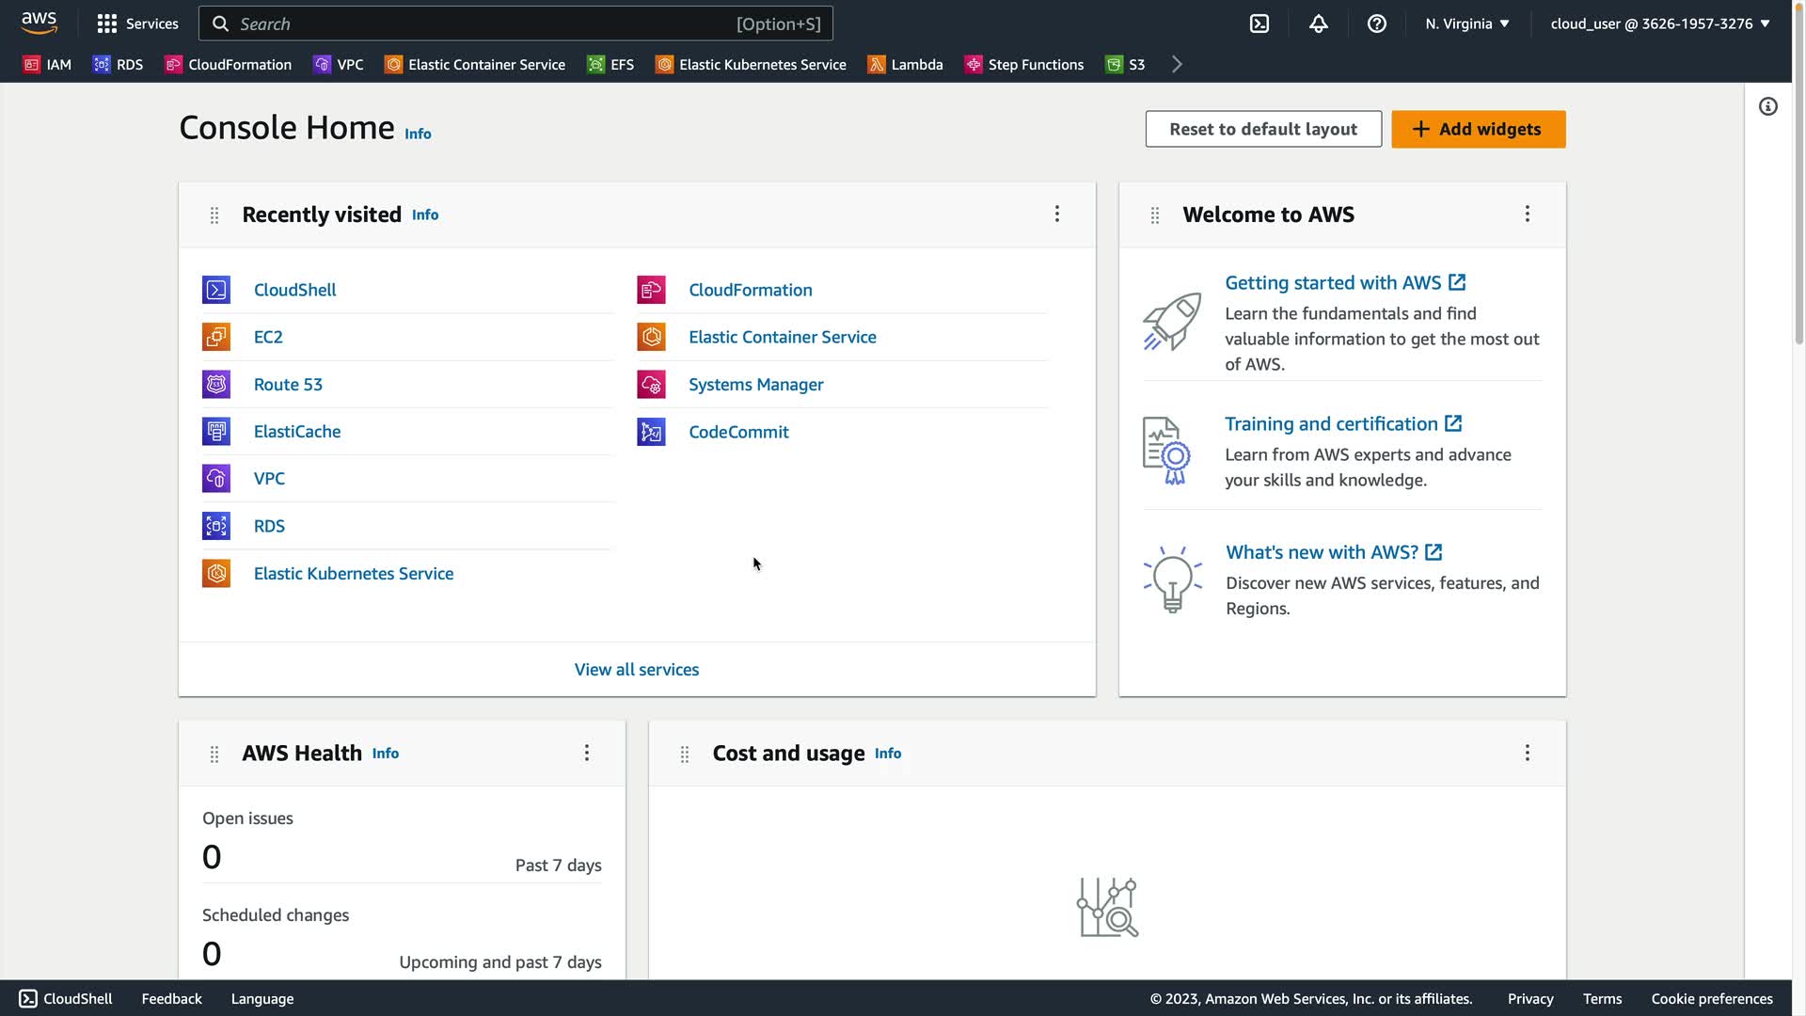Screen dimensions: 1806x1016
Task: Click the Route 53 service icon
Action: click(216, 384)
